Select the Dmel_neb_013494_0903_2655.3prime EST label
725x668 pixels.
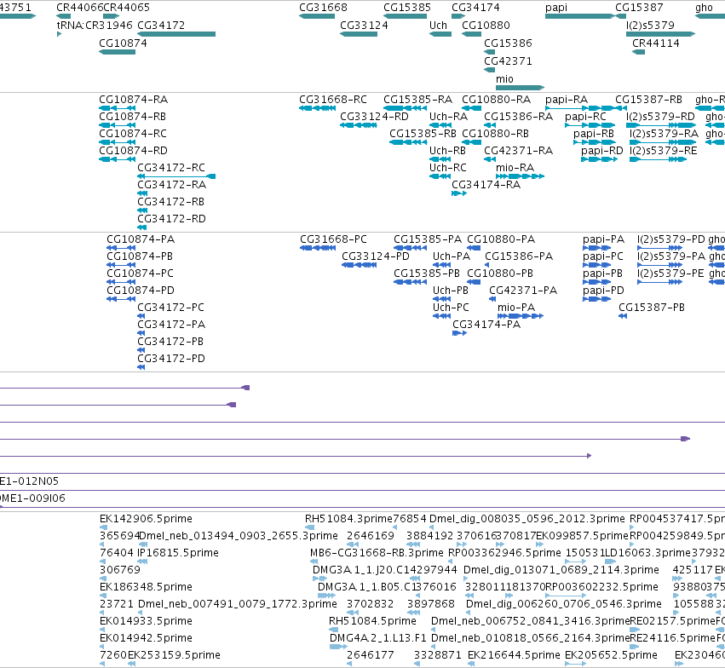(x=239, y=536)
